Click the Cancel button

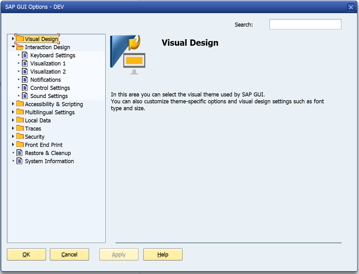[x=70, y=254]
